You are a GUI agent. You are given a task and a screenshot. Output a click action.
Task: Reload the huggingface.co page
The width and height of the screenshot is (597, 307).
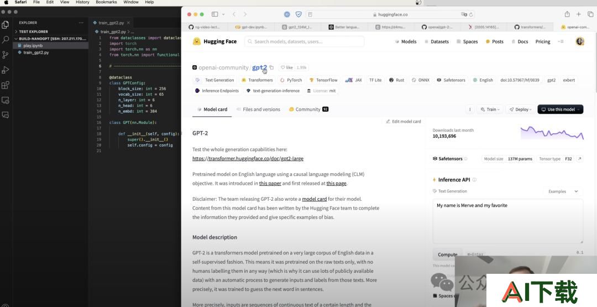(471, 14)
